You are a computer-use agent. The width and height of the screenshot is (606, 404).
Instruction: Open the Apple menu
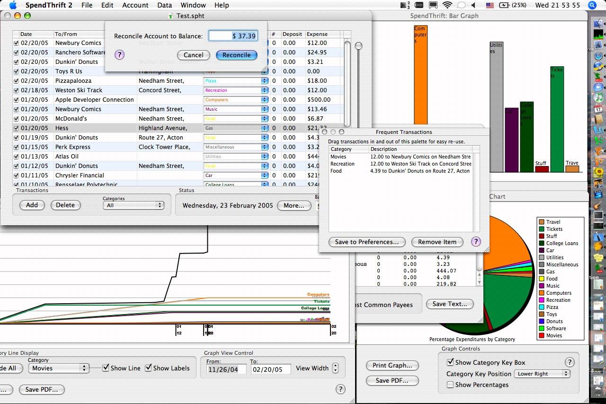tap(13, 5)
